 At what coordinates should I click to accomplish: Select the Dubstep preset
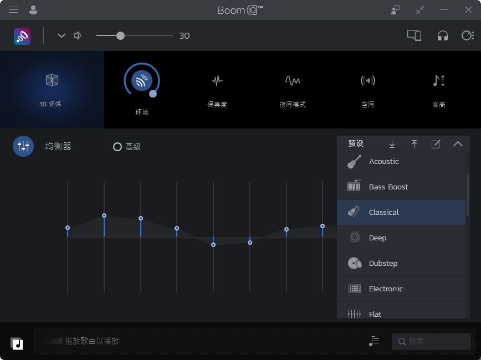401,263
